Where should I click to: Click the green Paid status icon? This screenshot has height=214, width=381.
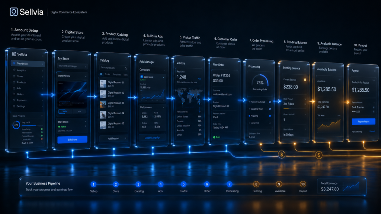[x=214, y=137]
